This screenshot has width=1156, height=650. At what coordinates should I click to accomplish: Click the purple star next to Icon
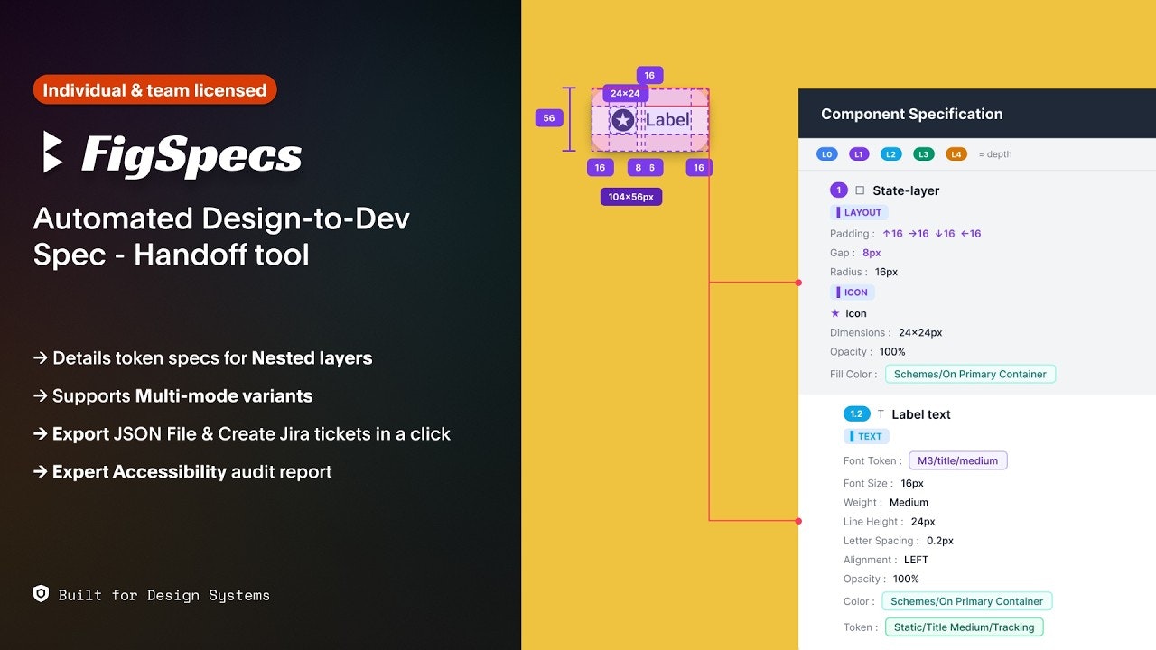tap(834, 313)
